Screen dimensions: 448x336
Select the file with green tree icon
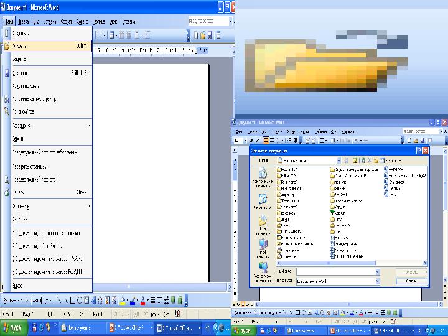[338, 213]
